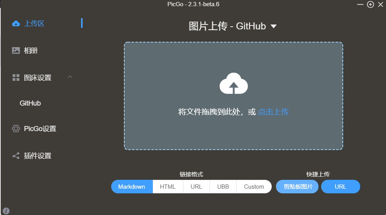386x215 pixels.
Task: Select Markdown link format
Action: tap(132, 187)
